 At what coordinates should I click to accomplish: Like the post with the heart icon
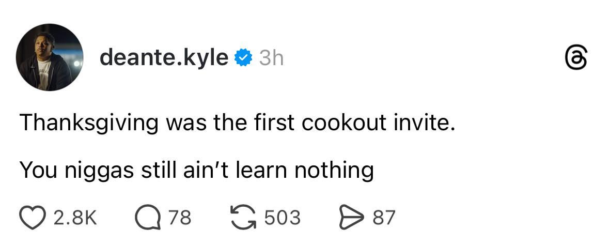(33, 218)
